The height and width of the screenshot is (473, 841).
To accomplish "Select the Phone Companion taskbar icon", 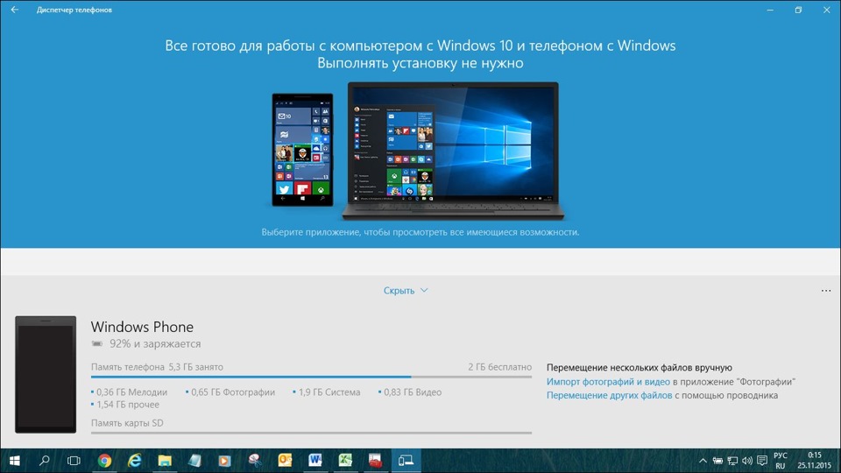I will (x=406, y=461).
